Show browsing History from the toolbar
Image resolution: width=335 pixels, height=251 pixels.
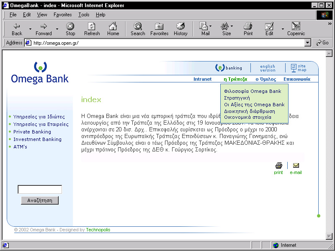pos(180,29)
